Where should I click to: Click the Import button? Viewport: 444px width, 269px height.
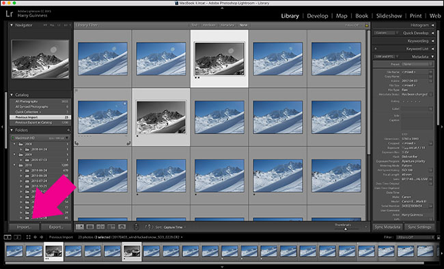click(x=24, y=227)
